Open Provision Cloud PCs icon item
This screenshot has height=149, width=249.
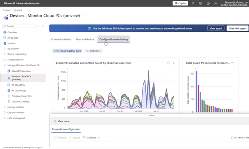9,96
